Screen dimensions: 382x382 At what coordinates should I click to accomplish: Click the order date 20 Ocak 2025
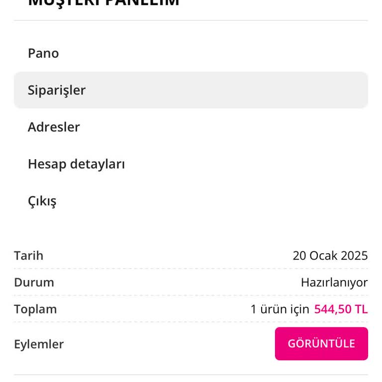click(x=330, y=256)
